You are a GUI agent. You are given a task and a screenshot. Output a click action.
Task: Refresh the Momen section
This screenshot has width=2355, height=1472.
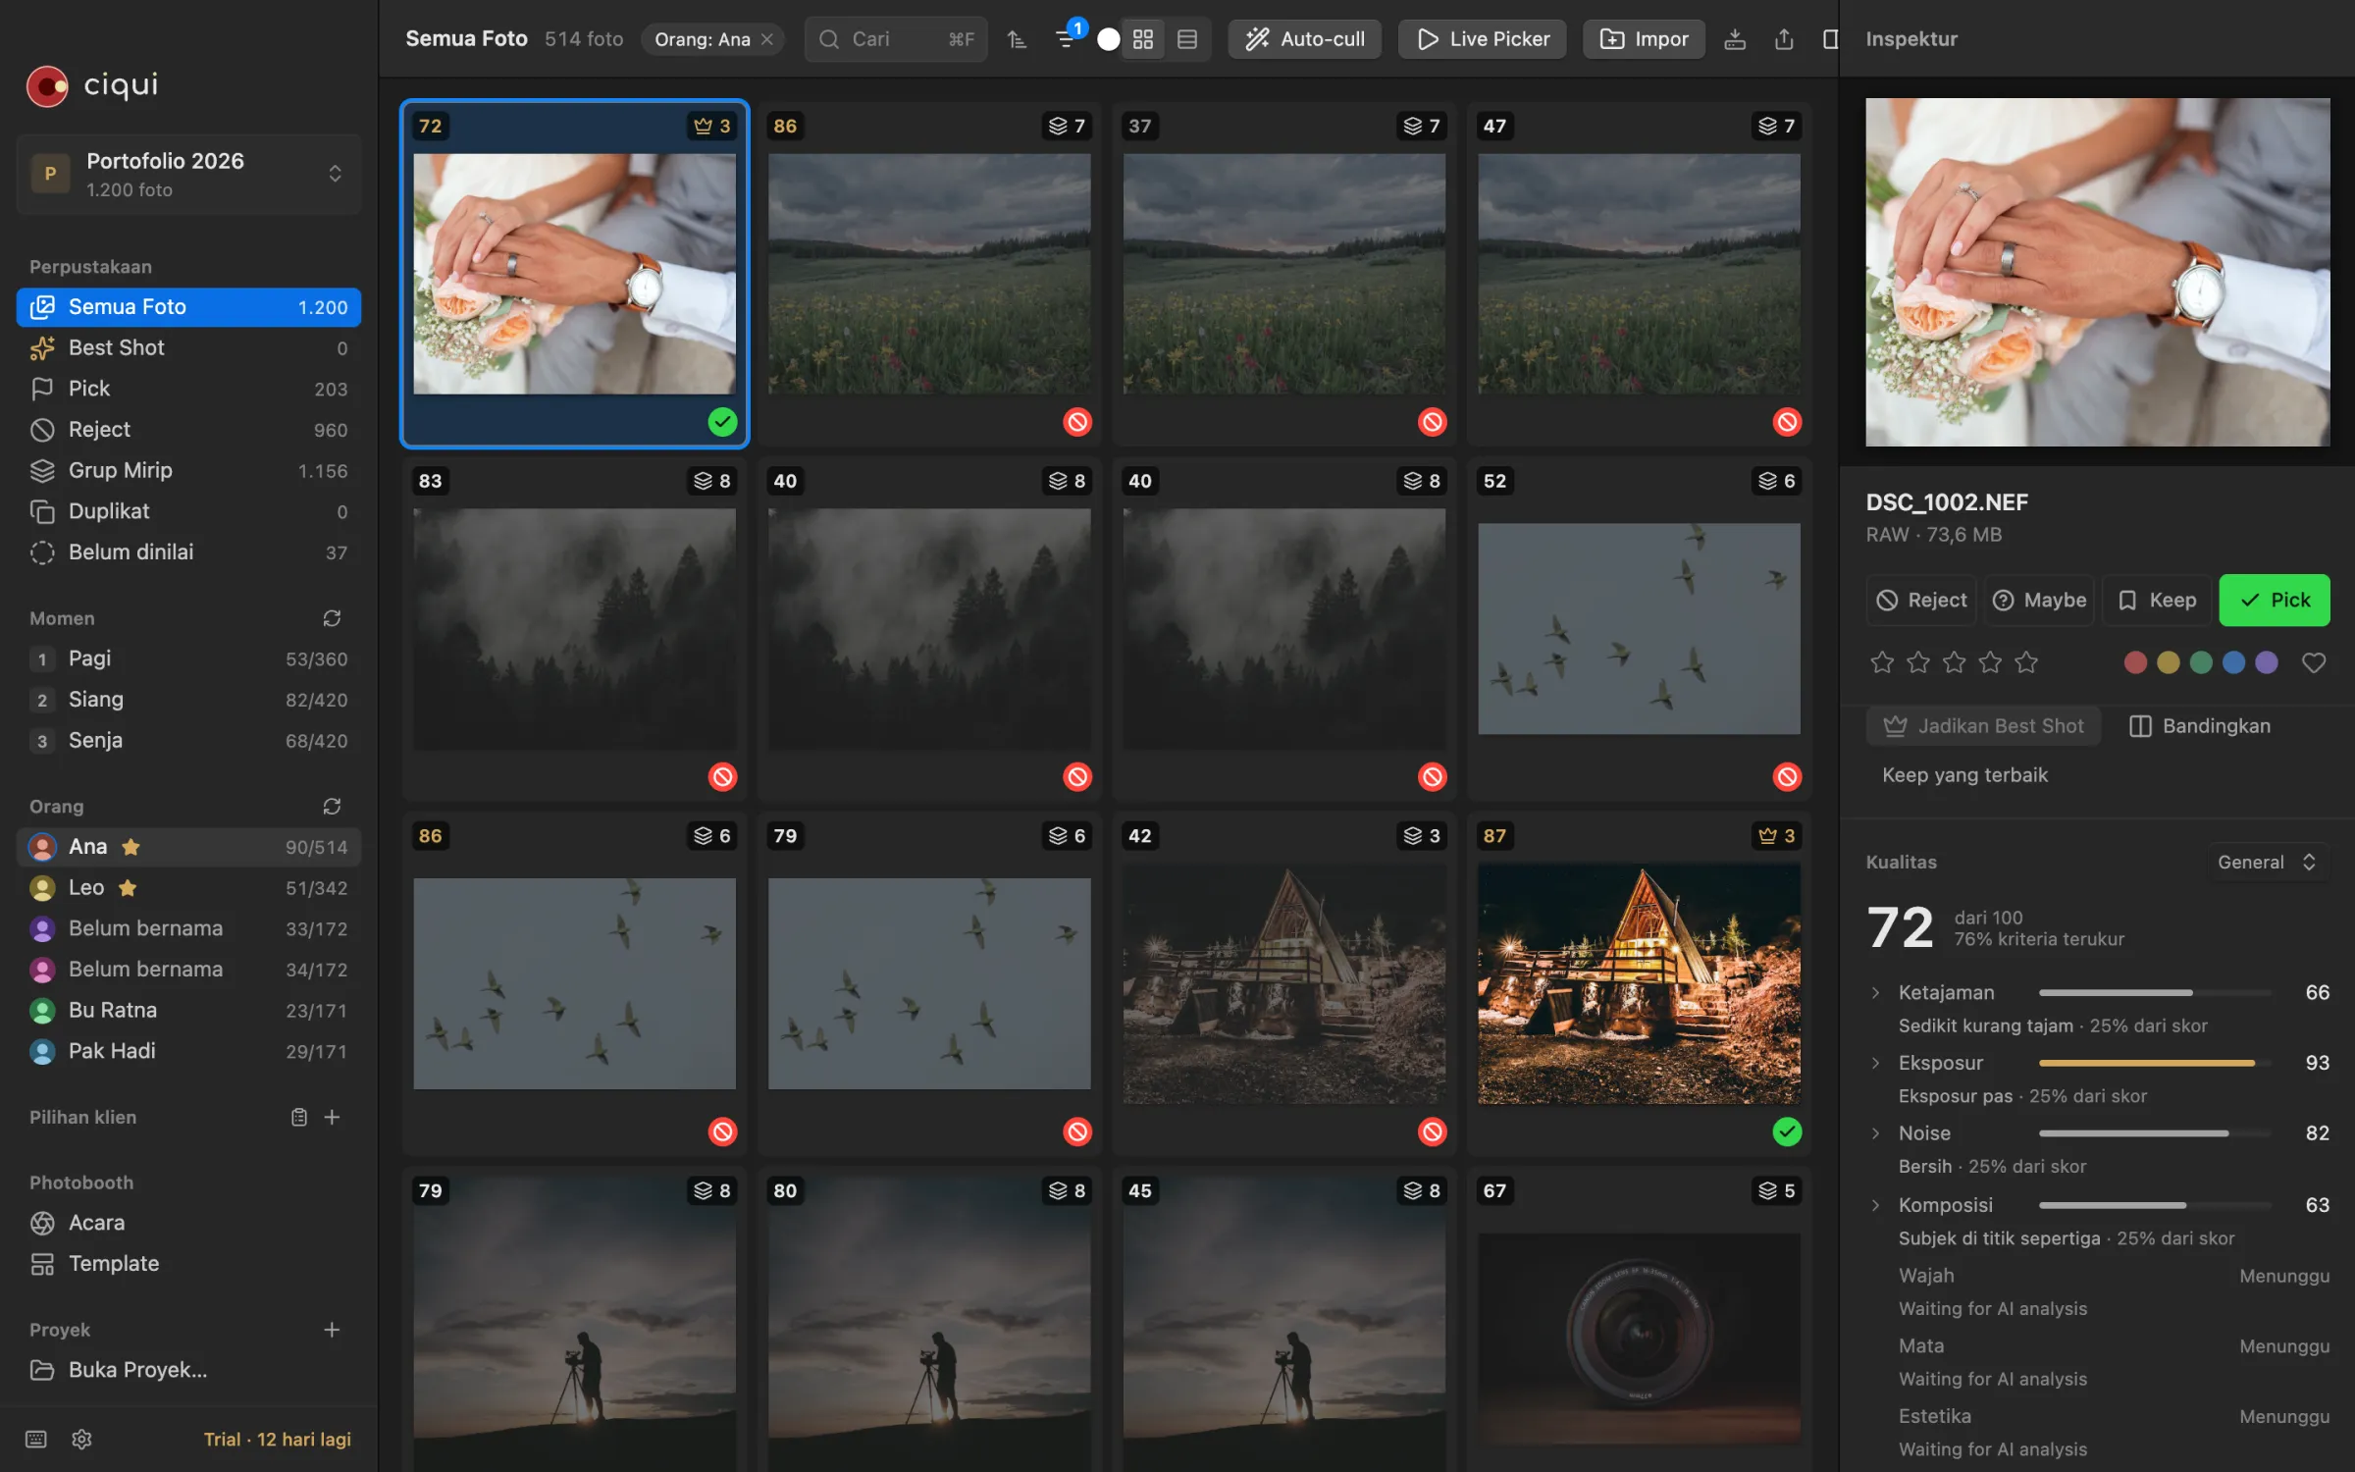(332, 618)
